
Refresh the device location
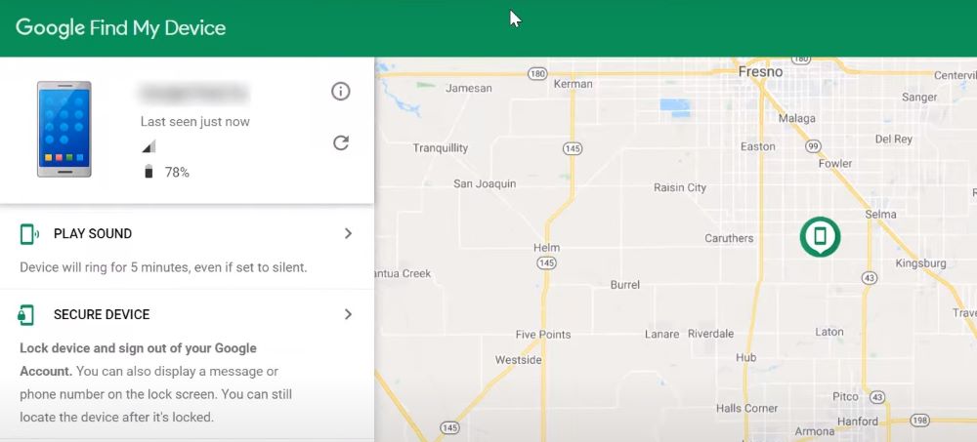pyautogui.click(x=340, y=143)
